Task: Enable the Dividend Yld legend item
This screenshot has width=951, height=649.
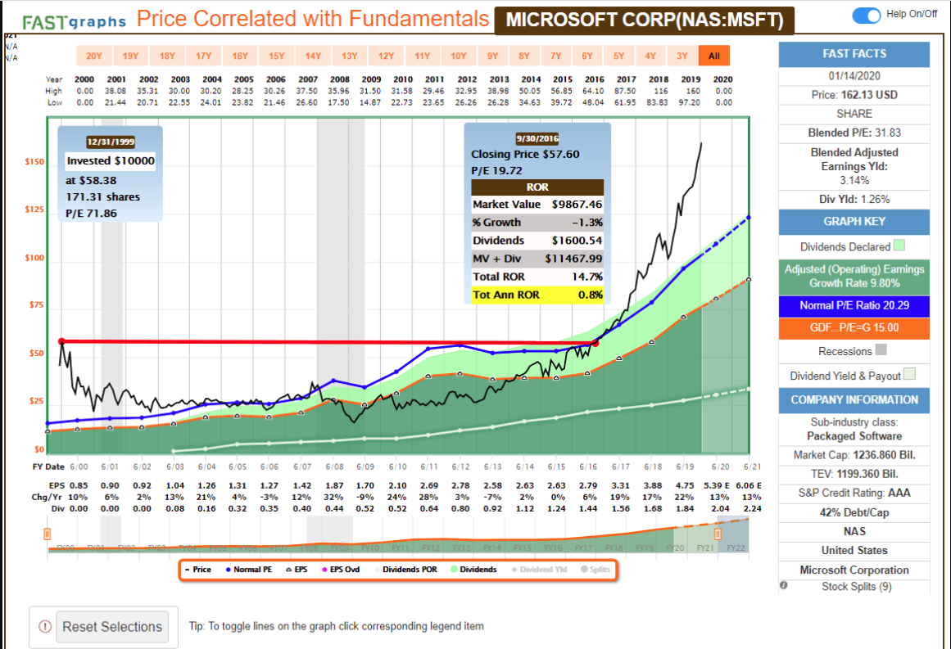Action: pos(539,570)
